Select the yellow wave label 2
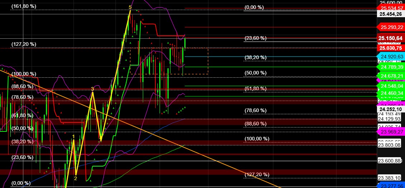This screenshot has width=405, height=188. 76,178
